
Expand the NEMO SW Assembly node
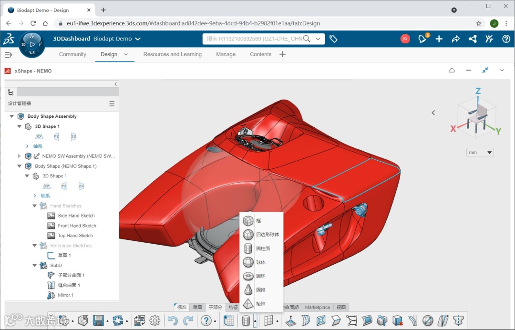19,156
